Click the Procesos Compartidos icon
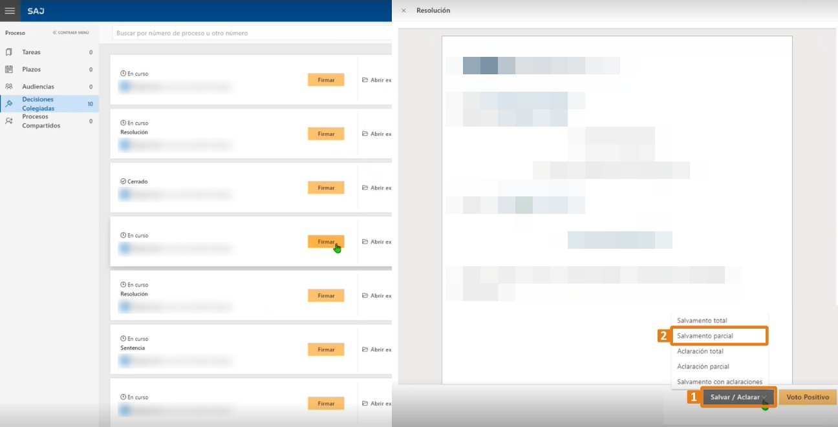Image resolution: width=838 pixels, height=427 pixels. pos(9,121)
